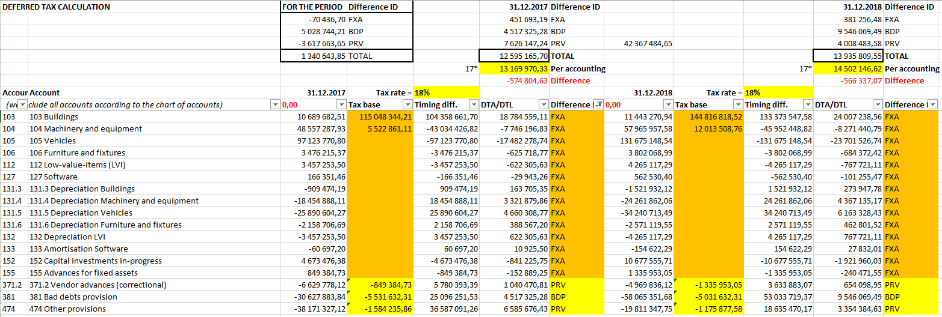Open the first DTA/DTL column filter arrow
Viewport: 942px width, 317px height.
click(543, 104)
